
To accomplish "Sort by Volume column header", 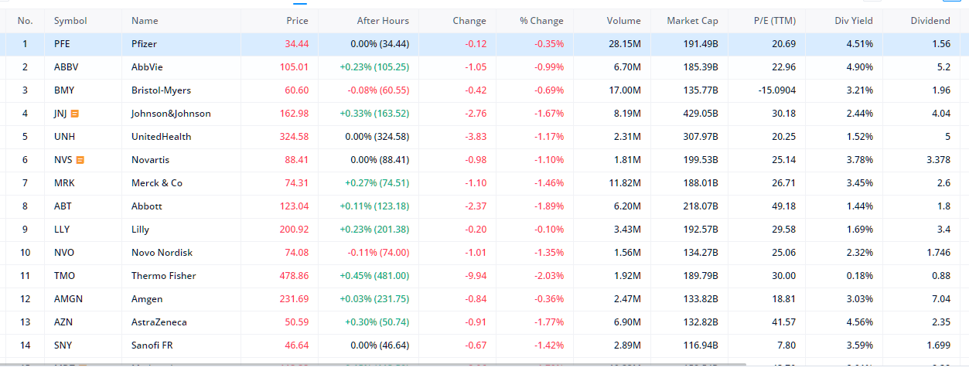I will tap(623, 21).
